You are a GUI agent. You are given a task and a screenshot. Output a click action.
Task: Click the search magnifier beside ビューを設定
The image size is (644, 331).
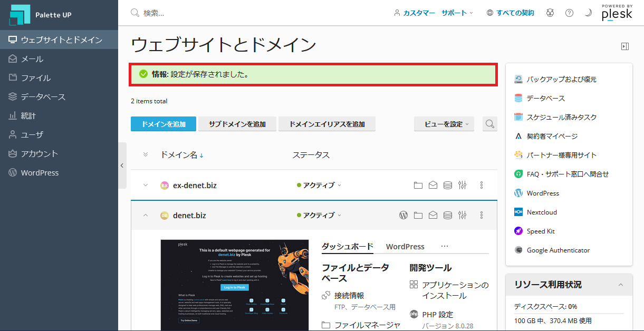(x=490, y=124)
